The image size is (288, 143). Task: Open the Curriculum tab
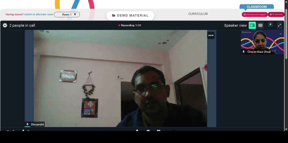point(198,14)
